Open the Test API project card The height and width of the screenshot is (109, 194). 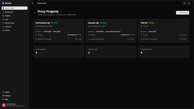[x=163, y=31]
